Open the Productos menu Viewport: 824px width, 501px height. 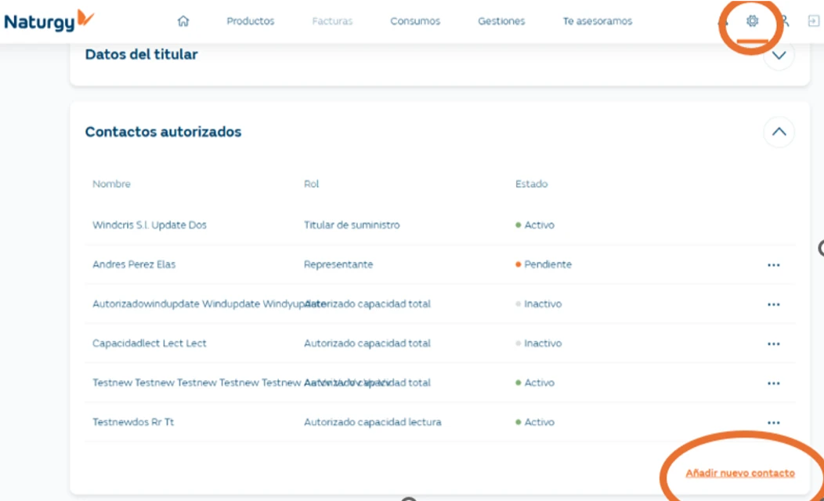click(251, 21)
